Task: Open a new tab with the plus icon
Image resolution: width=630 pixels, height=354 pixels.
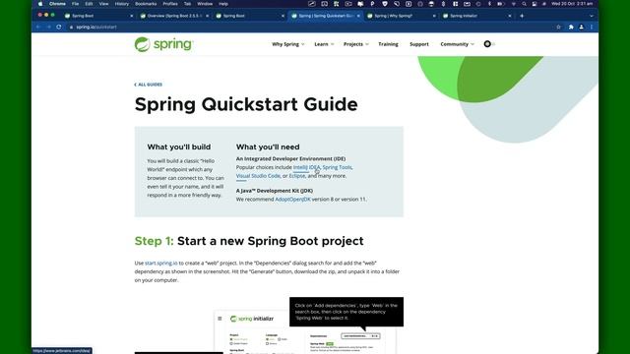Action: pos(522,16)
